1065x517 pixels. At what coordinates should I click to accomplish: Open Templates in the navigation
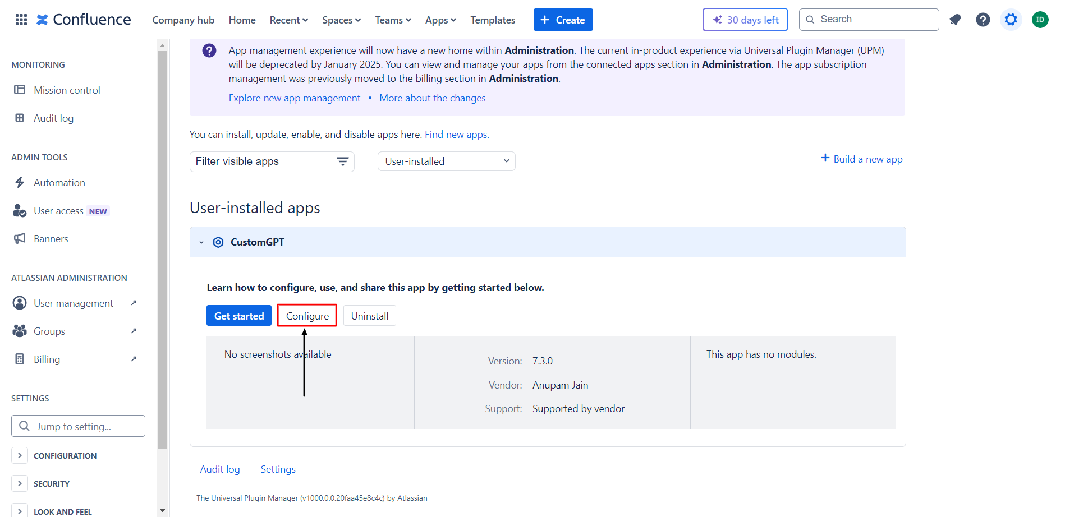493,20
